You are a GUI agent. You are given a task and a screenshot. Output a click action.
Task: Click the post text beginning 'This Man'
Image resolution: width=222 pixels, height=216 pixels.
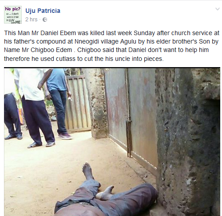(x=112, y=46)
